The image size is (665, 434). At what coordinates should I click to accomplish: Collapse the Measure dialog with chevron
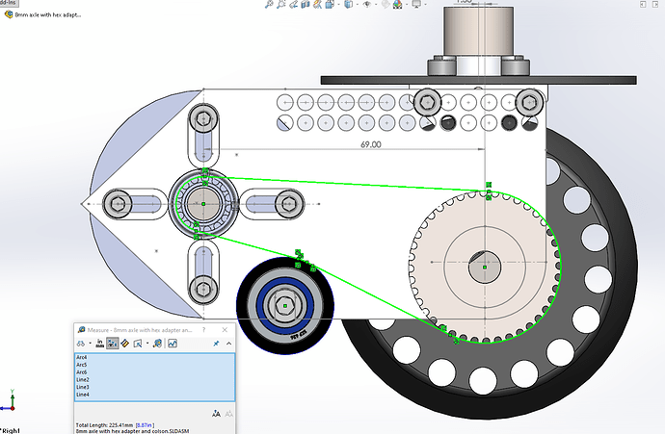(228, 343)
